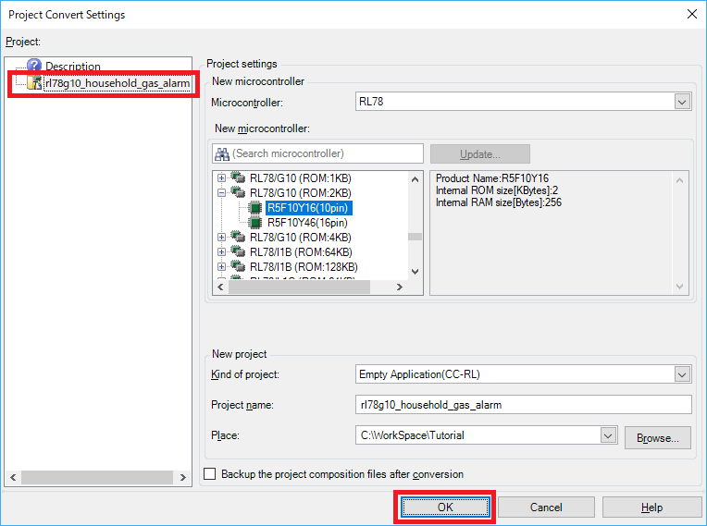Click green chip icon of R5F10Y16(10pin)
The width and height of the screenshot is (707, 526).
(255, 208)
